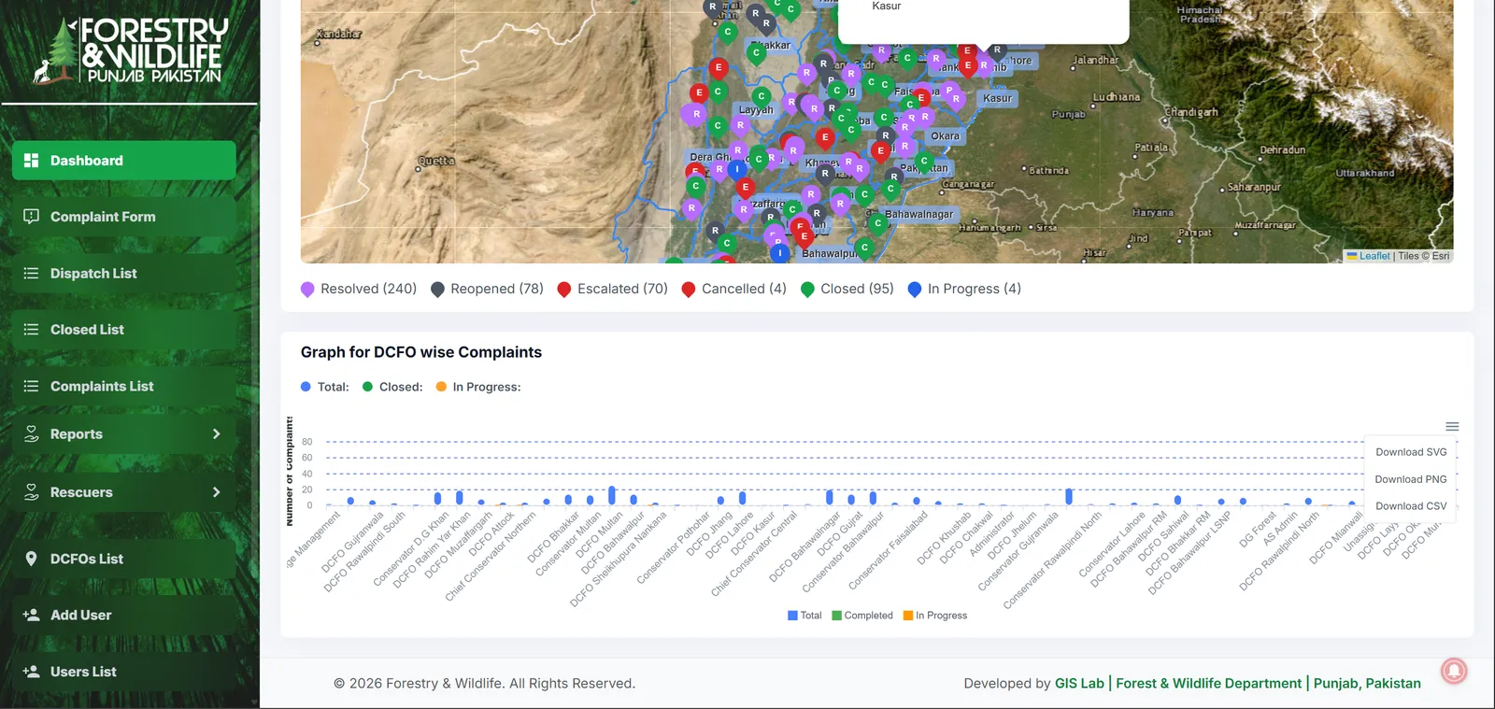Toggle the Total series in chart's bottom legend
The width and height of the screenshot is (1495, 709).
804,616
